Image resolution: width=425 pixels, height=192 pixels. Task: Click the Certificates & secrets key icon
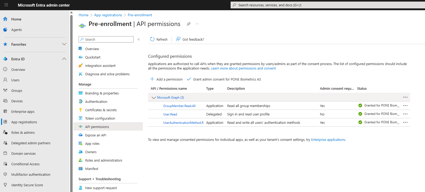click(80, 110)
